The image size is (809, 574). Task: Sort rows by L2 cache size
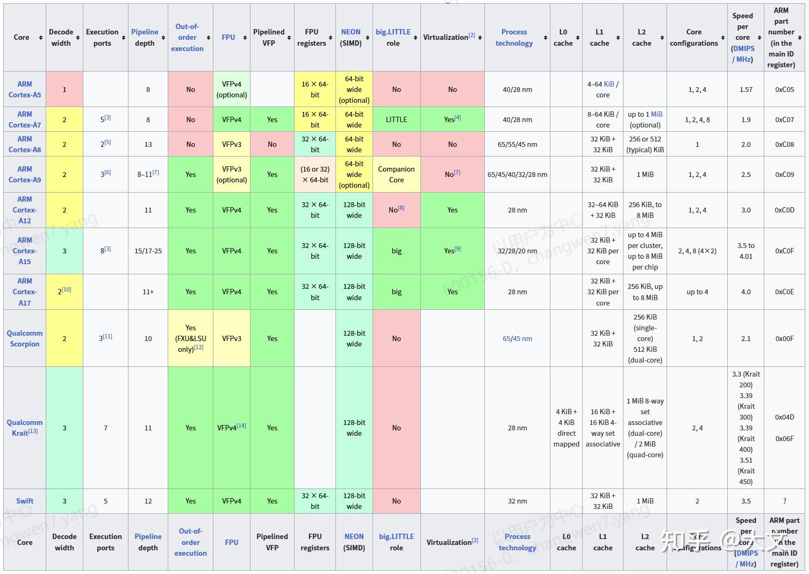(x=662, y=38)
